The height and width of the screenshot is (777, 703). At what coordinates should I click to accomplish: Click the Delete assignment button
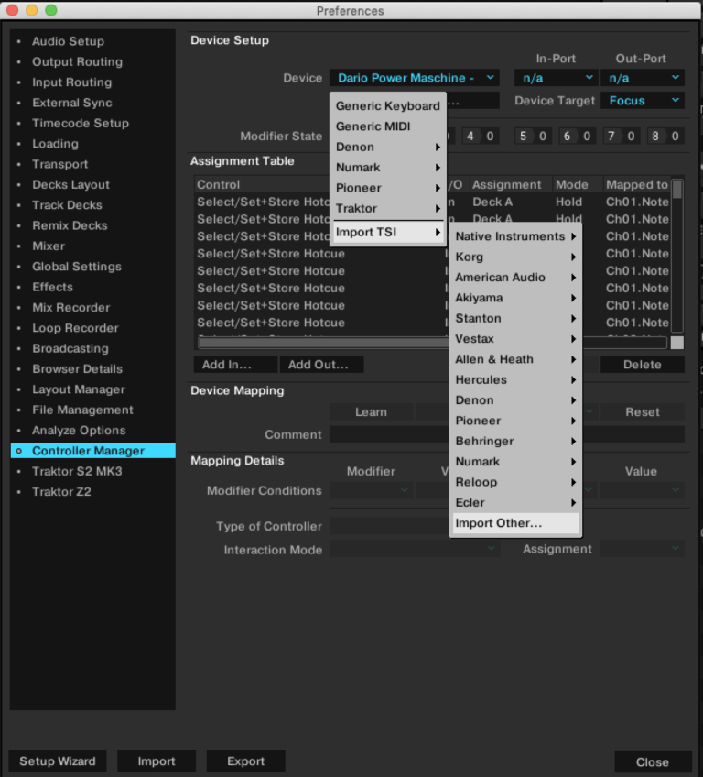coord(642,365)
